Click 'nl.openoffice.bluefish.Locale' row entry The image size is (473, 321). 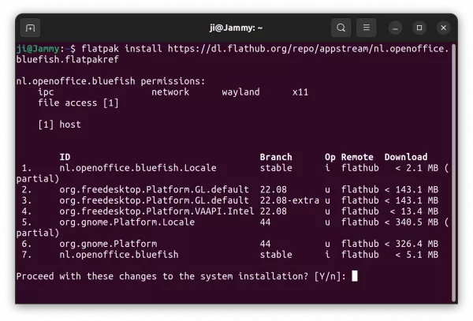pyautogui.click(x=138, y=168)
